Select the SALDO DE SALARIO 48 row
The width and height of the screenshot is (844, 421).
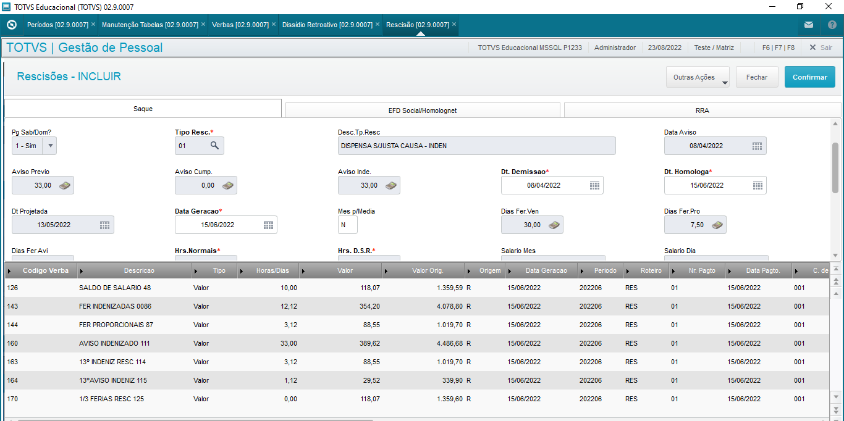pos(417,288)
